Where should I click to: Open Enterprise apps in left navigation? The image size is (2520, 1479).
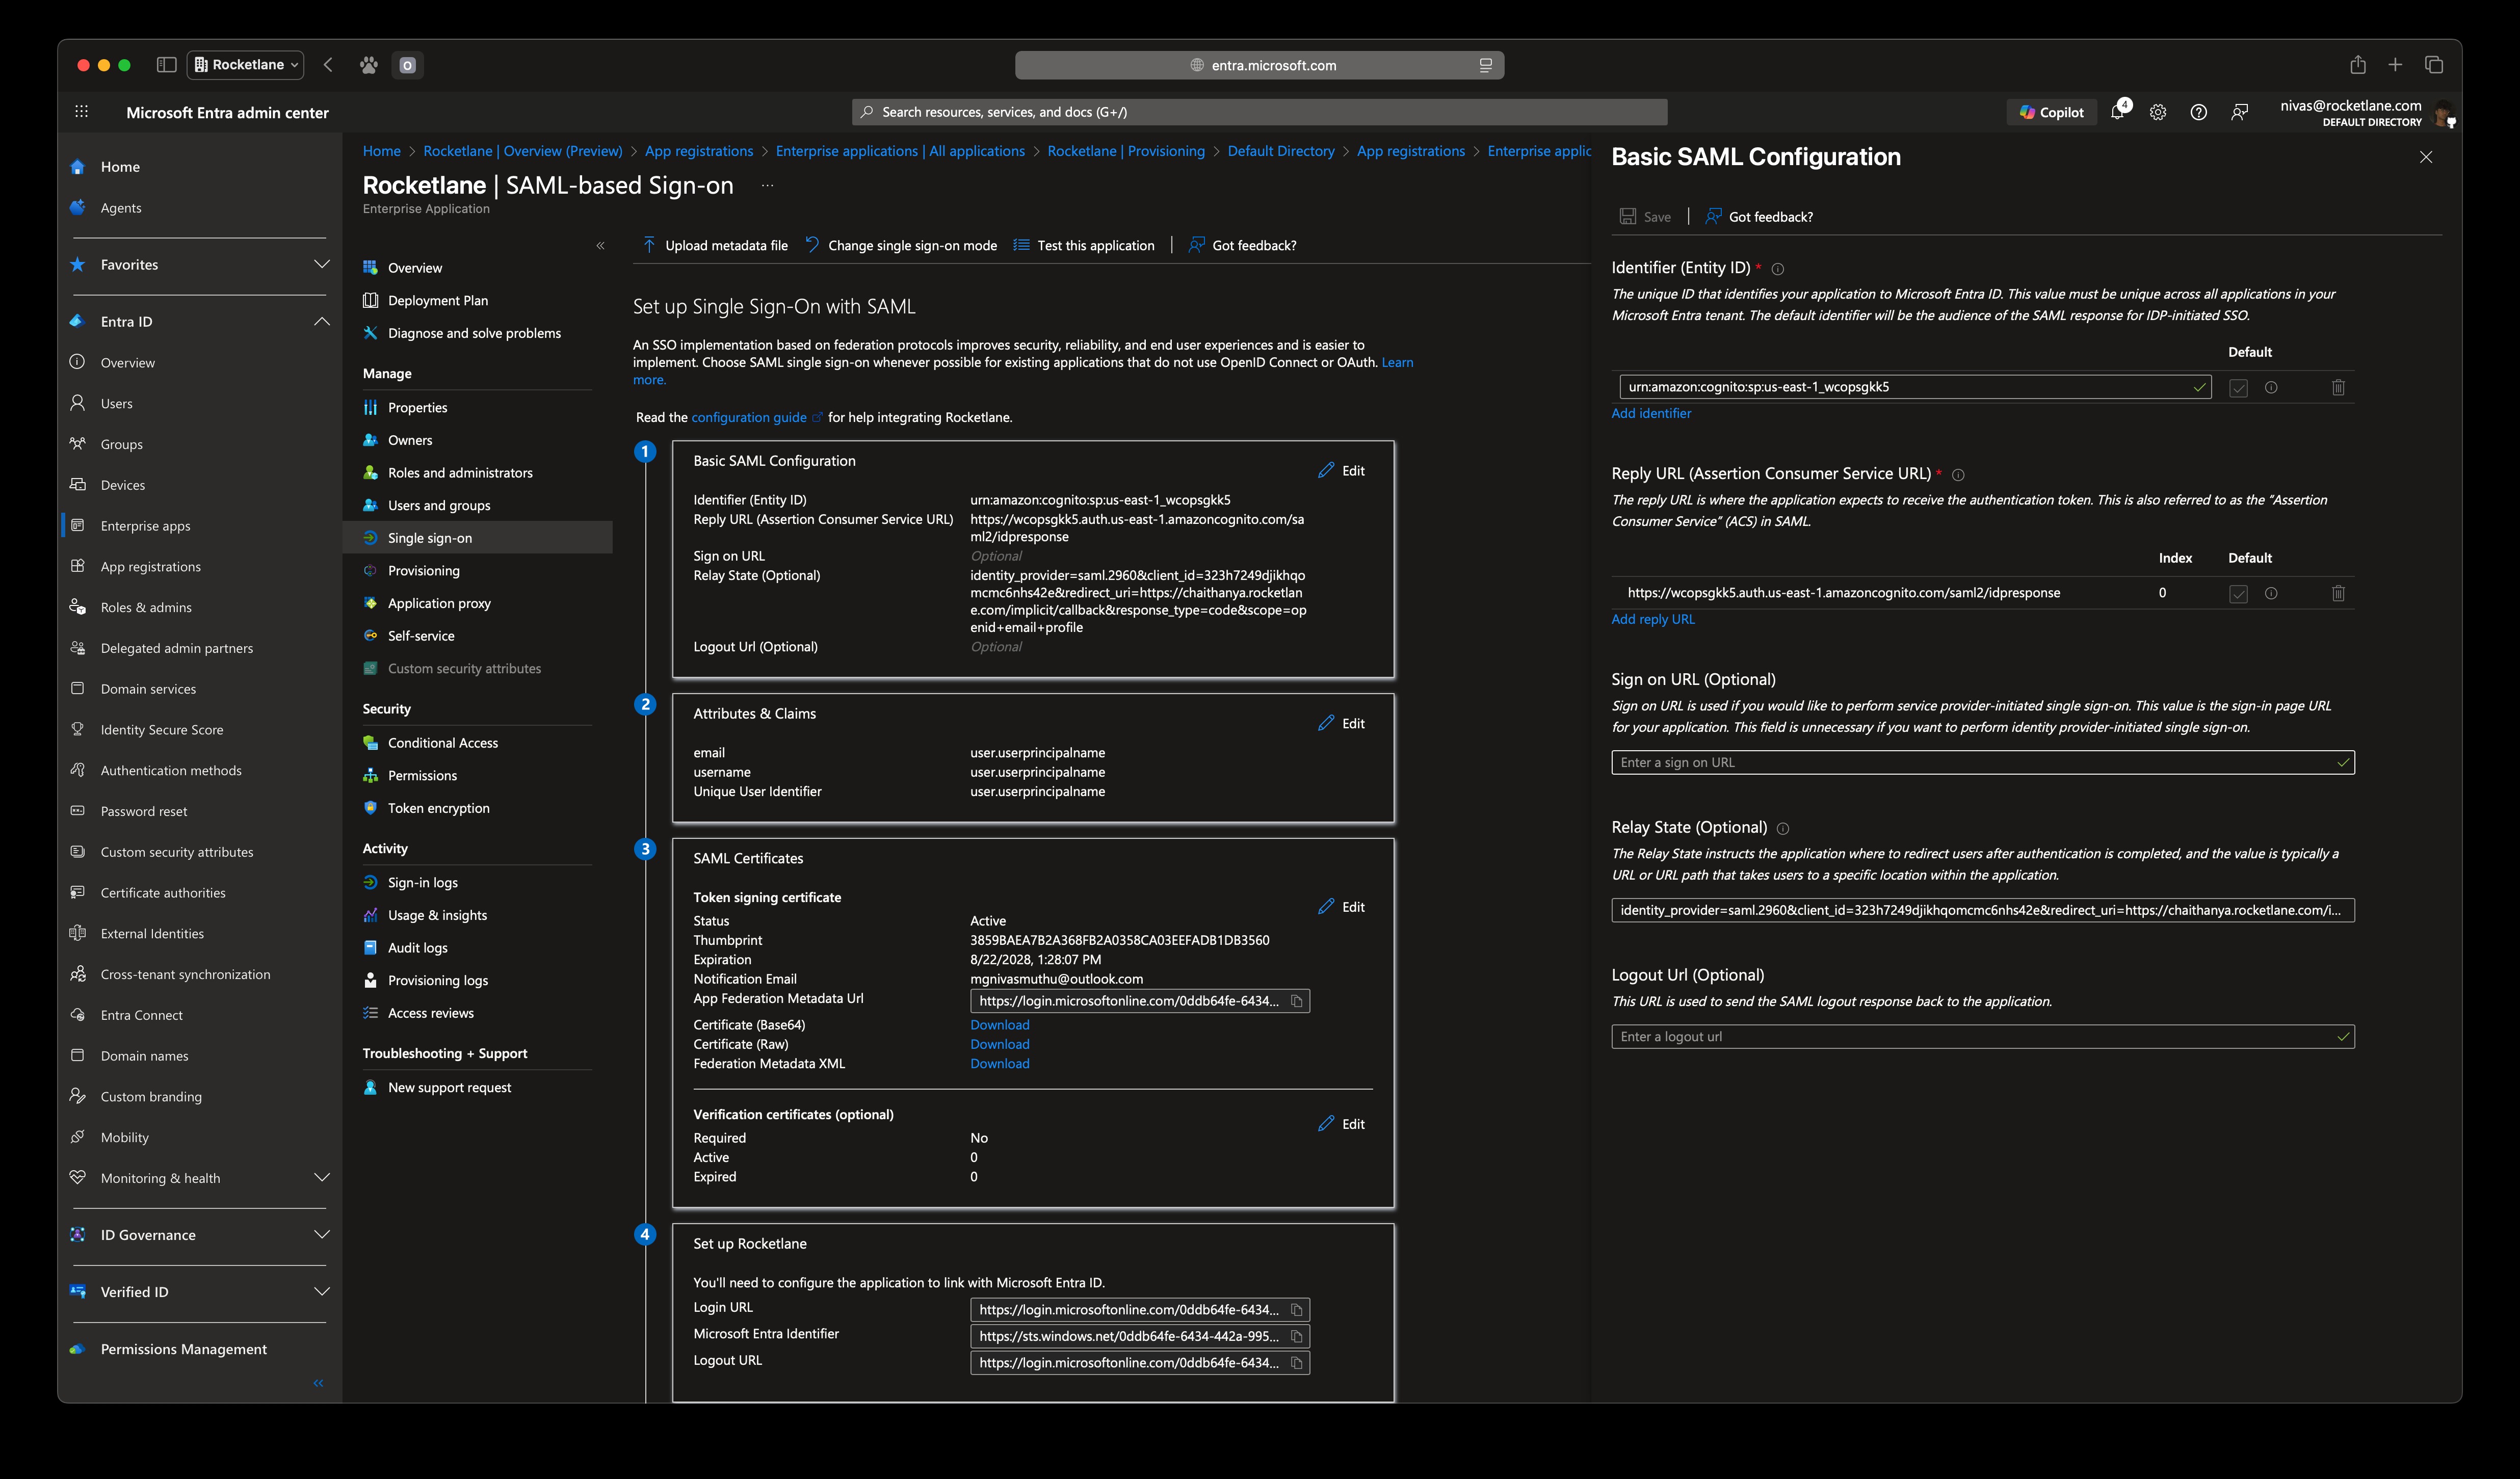tap(145, 526)
